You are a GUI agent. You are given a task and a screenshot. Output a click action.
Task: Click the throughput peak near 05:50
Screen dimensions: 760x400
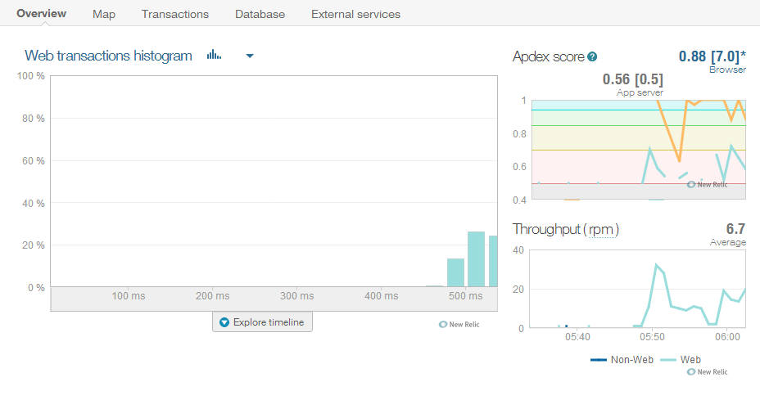(x=656, y=265)
